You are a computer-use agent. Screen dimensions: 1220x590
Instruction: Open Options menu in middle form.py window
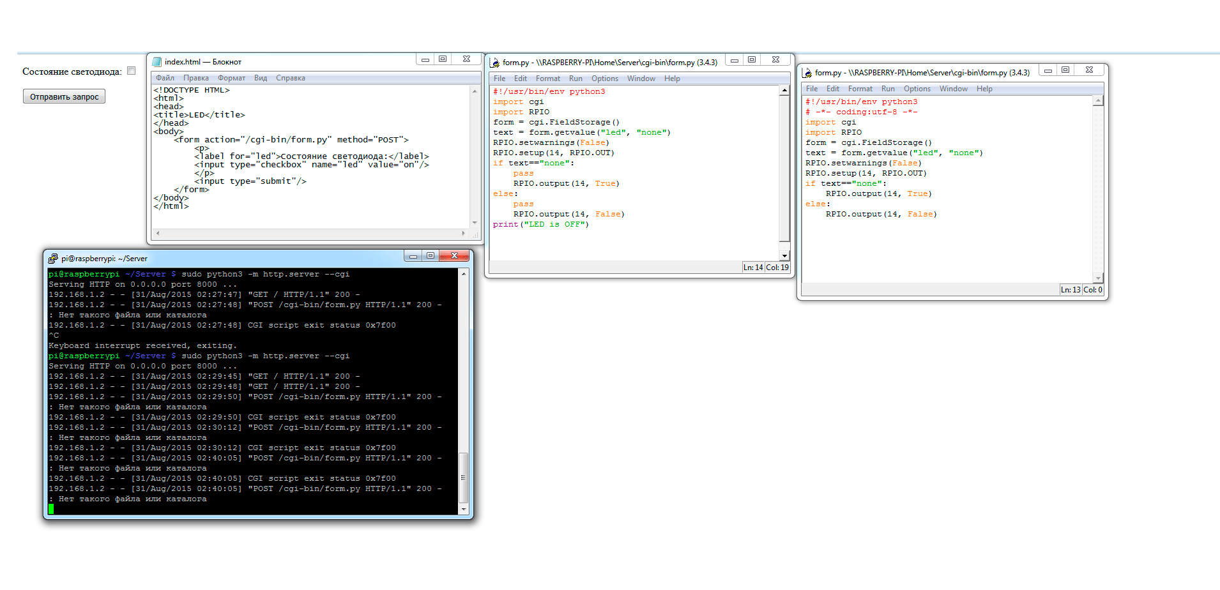point(605,79)
